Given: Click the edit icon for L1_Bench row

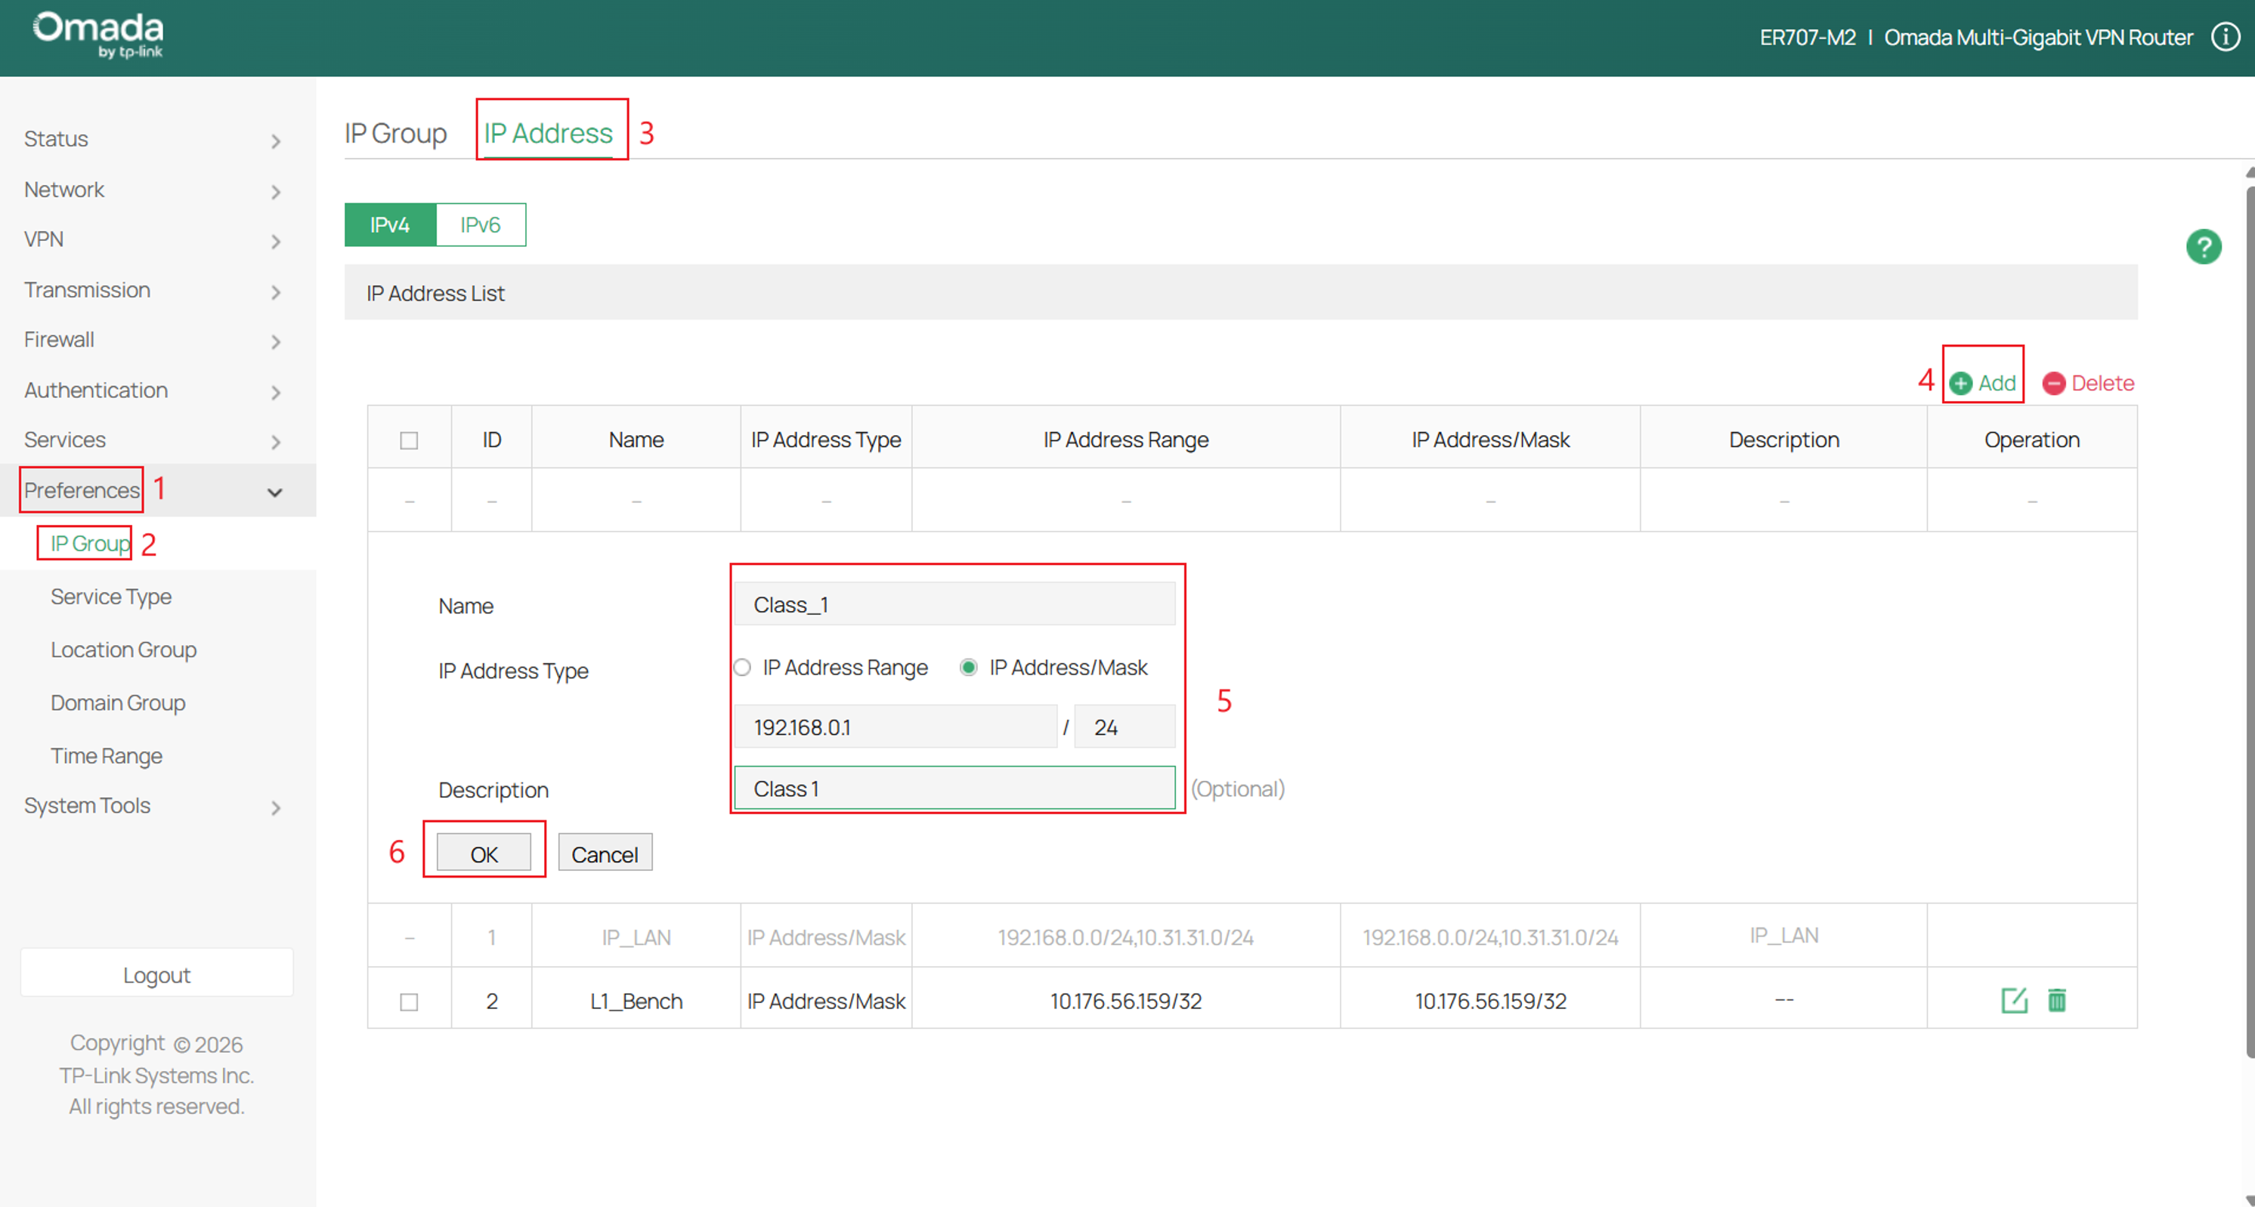Looking at the screenshot, I should click(x=2014, y=1000).
